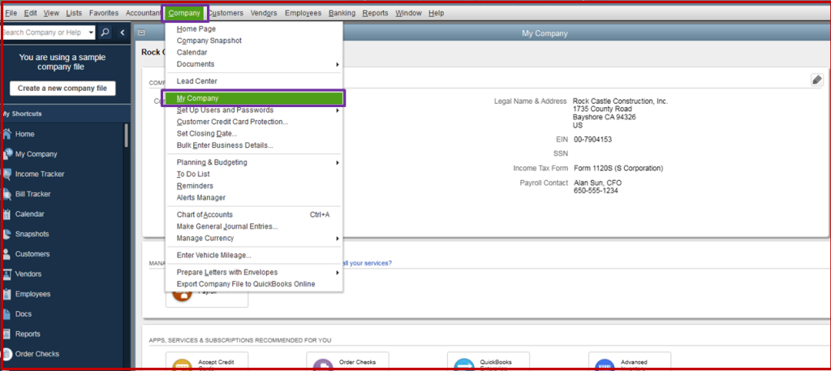831x371 pixels.
Task: Click the Advanced Inventory service icon
Action: [605, 365]
